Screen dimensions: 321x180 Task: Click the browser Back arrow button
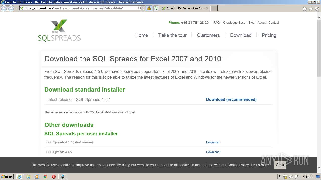pyautogui.click(x=4, y=8)
